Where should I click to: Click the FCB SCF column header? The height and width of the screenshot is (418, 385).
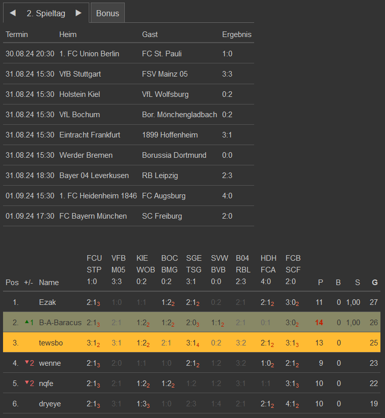pos(293,269)
